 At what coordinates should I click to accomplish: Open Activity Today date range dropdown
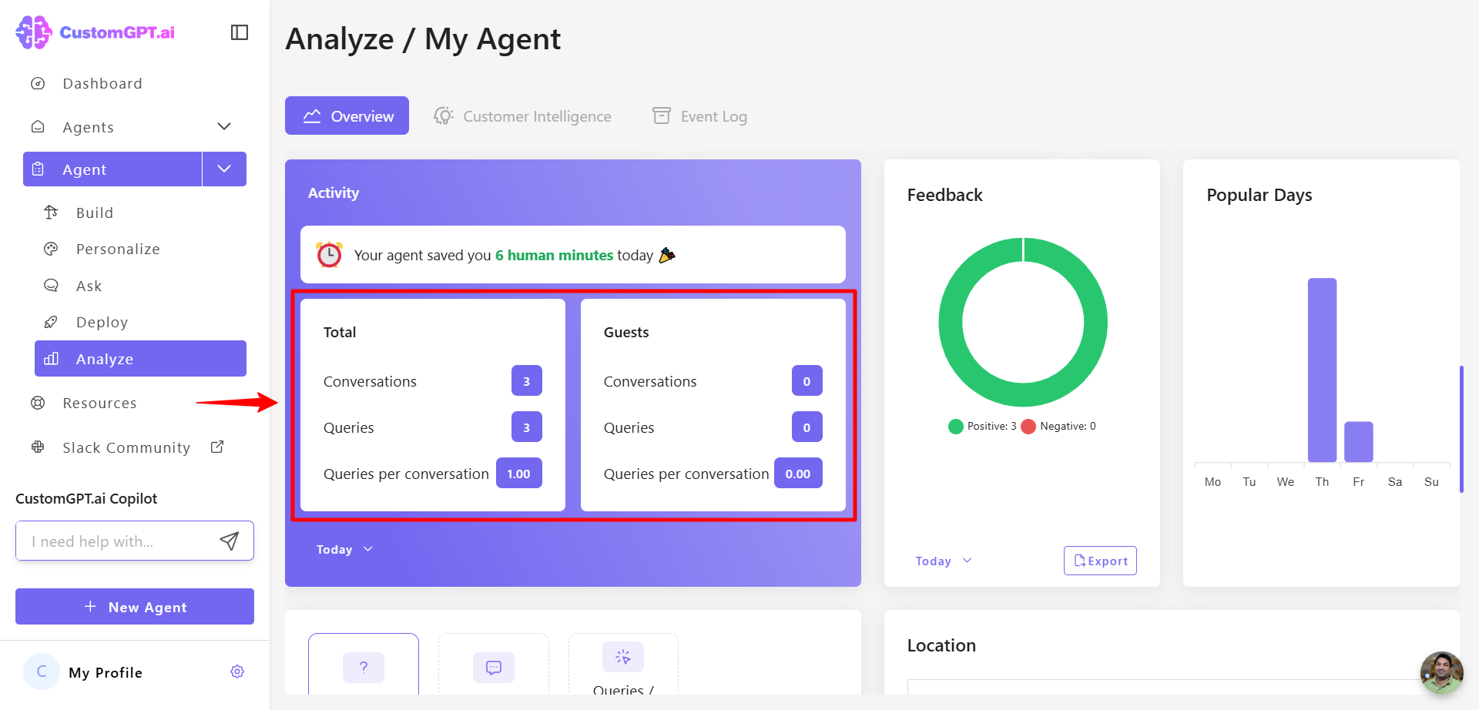click(x=344, y=549)
